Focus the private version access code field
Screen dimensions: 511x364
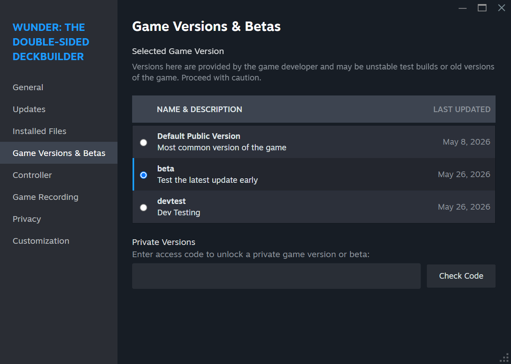pos(276,276)
